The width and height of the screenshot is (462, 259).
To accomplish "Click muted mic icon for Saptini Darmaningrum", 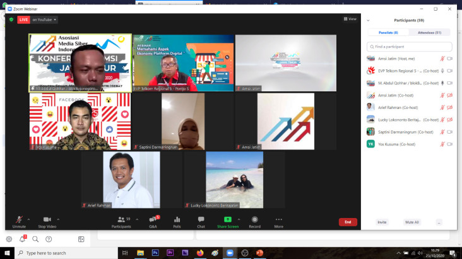I will (442, 132).
